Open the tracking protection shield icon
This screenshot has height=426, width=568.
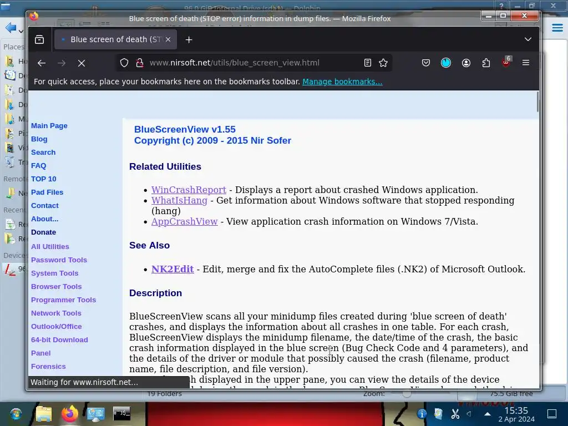click(124, 63)
